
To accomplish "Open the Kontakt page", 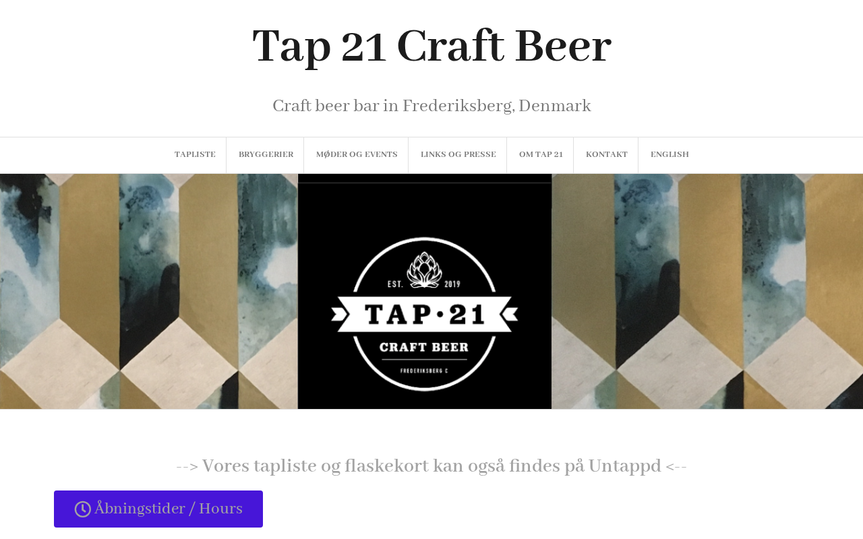I will pos(607,155).
